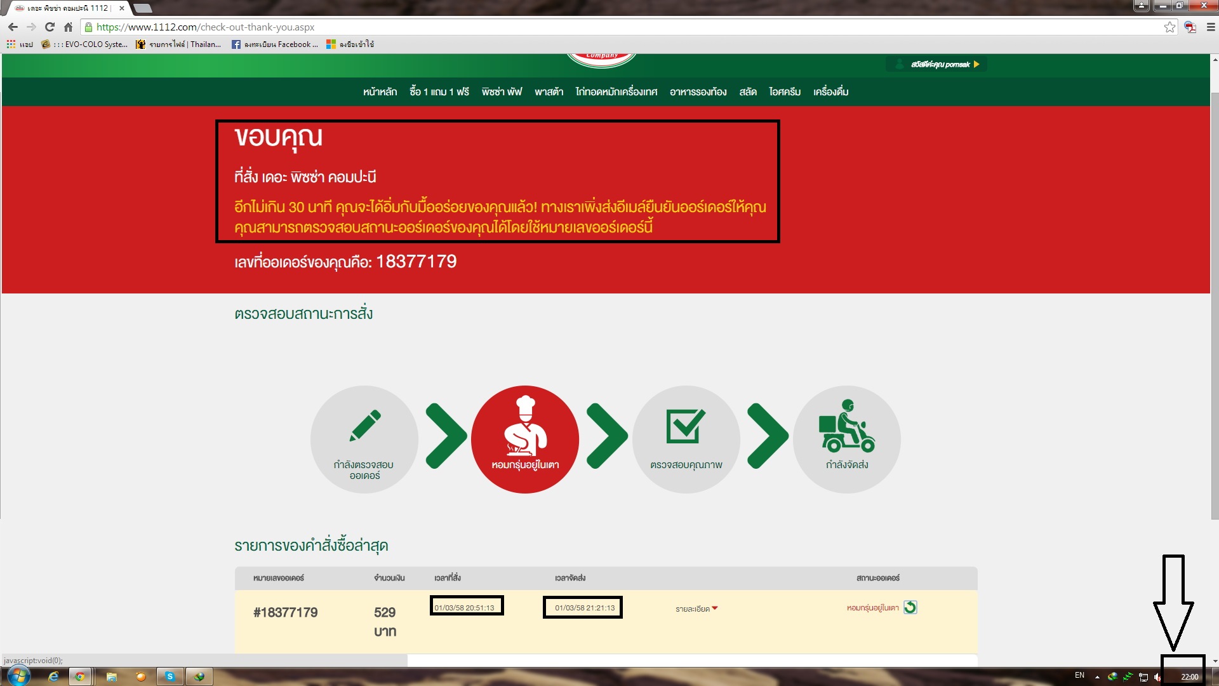The height and width of the screenshot is (686, 1219).
Task: Open the พิซซ่า พัฟ menu
Action: (x=502, y=92)
